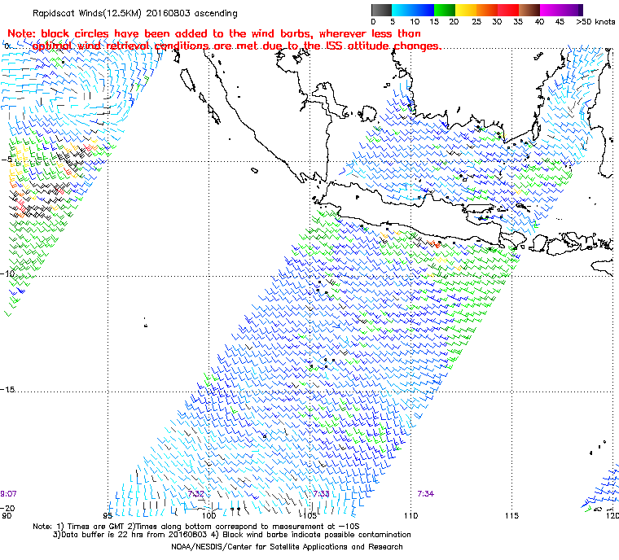
Task: Click the -10 latitude axis label
Action: coord(8,273)
